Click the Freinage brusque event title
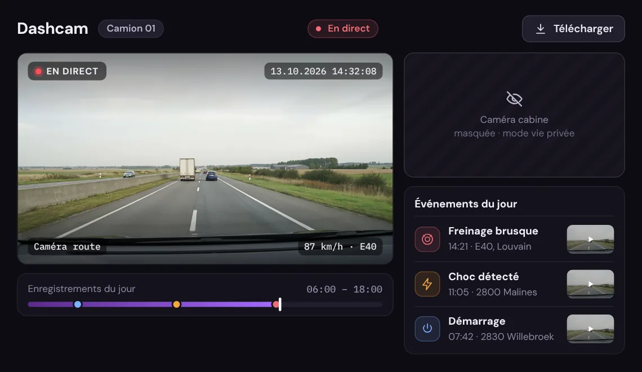642x372 pixels. pos(493,231)
